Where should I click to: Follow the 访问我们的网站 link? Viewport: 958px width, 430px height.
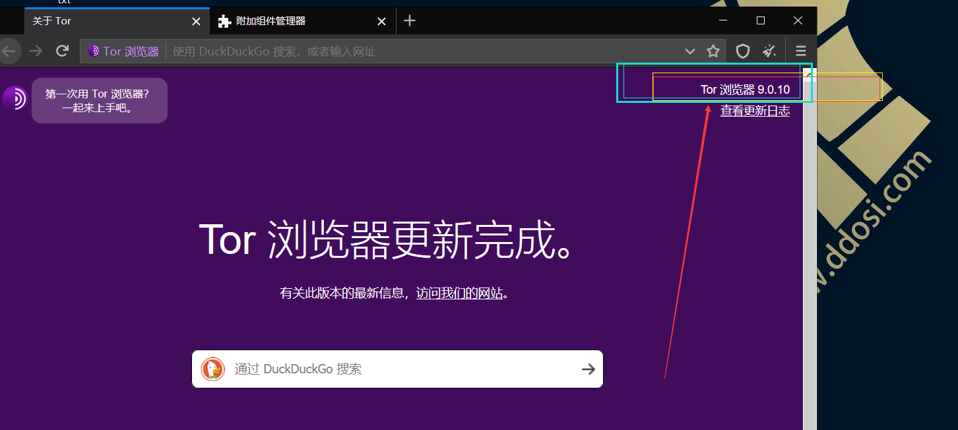(460, 293)
